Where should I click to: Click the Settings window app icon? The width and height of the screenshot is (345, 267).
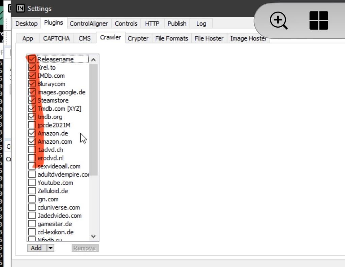tap(20, 8)
